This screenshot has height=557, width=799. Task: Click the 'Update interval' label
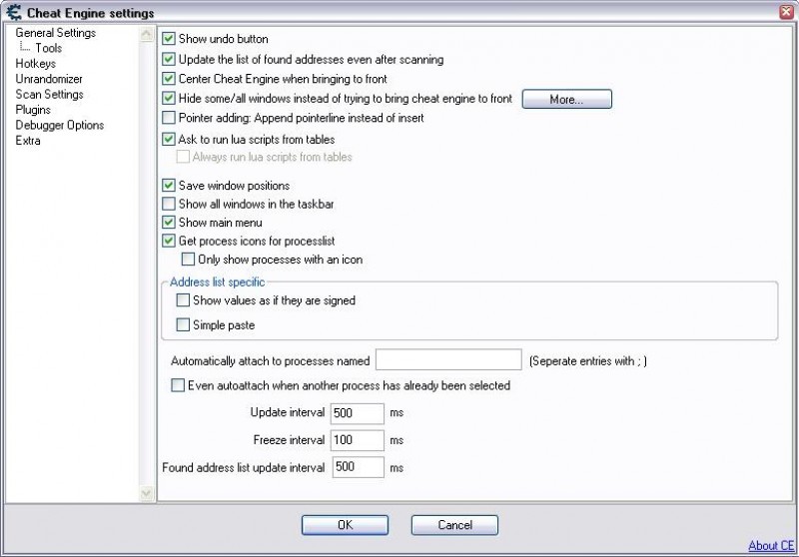tap(288, 412)
